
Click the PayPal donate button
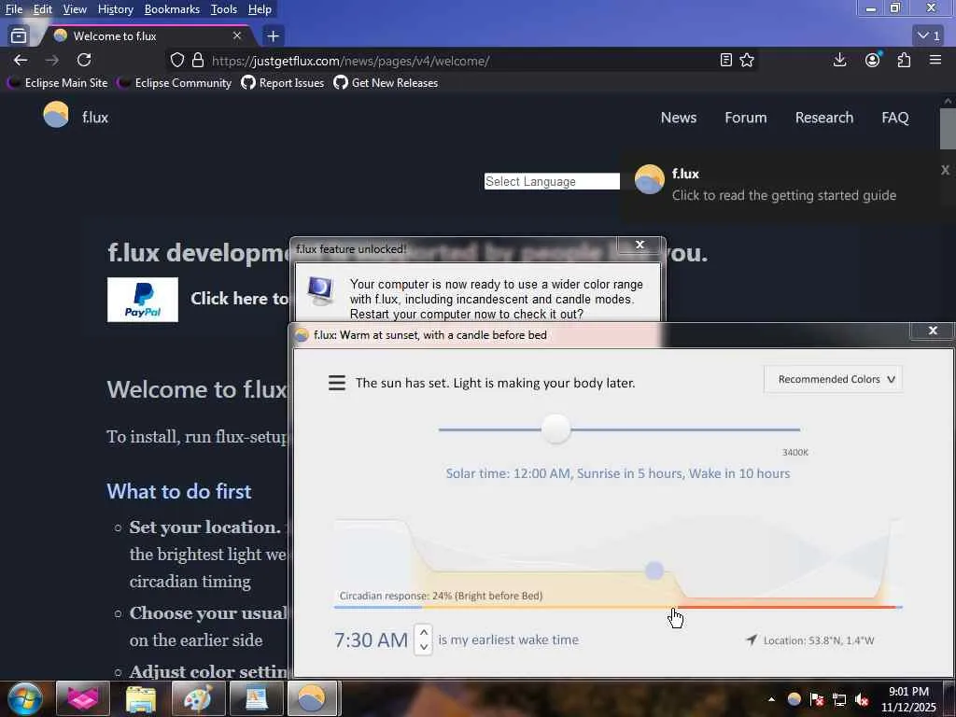(143, 300)
